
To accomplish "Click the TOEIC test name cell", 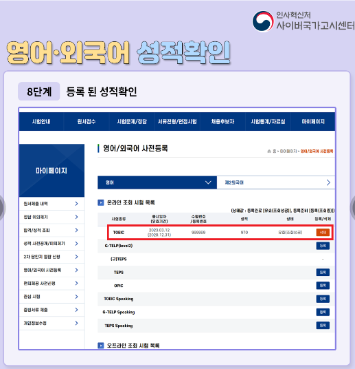I will click(119, 233).
